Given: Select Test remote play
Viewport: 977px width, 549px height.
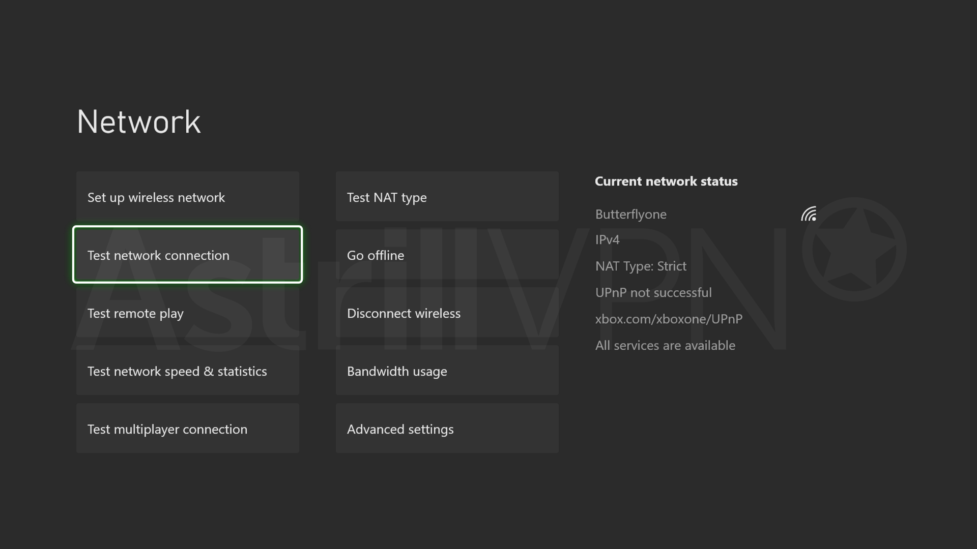Looking at the screenshot, I should [187, 313].
